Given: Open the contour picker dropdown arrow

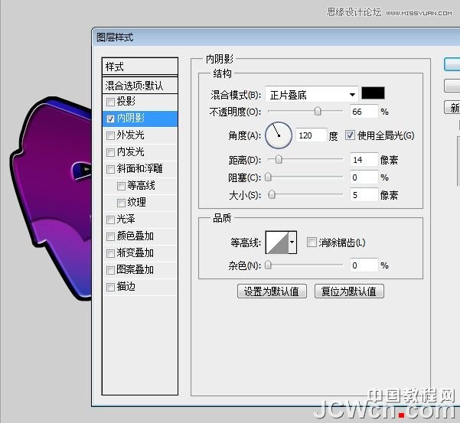Looking at the screenshot, I should pyautogui.click(x=292, y=242).
